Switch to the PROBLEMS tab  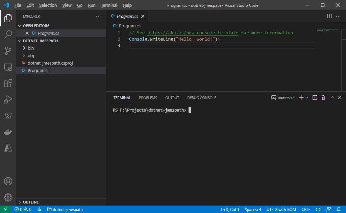(x=148, y=98)
